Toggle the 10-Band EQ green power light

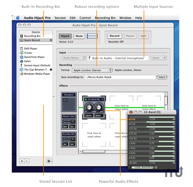(x=86, y=99)
